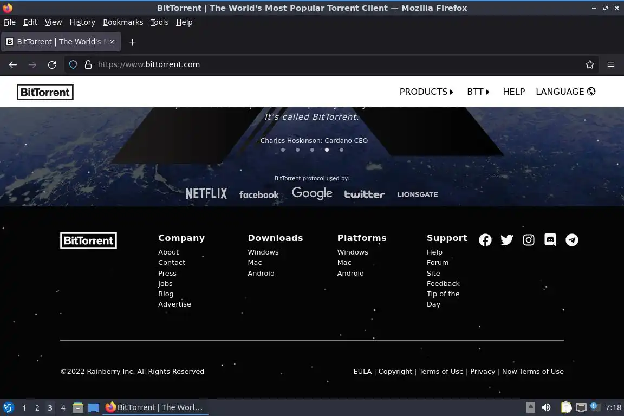Viewport: 624px width, 416px height.
Task: Open the Firefox hamburger application menu
Action: pyautogui.click(x=611, y=64)
